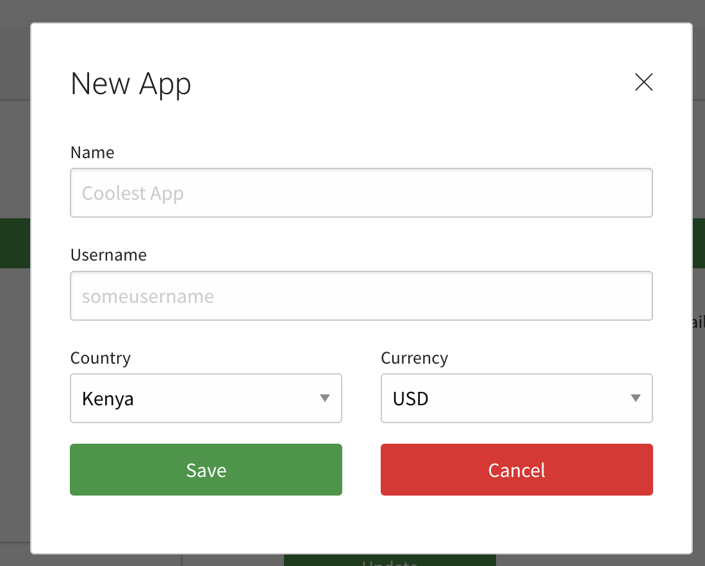Click the Username field label

click(x=108, y=255)
